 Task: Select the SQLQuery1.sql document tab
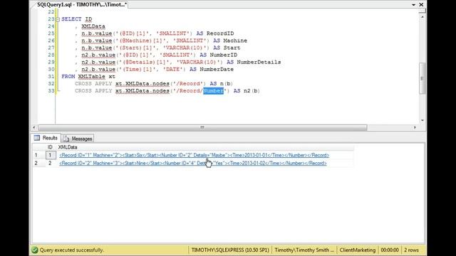click(82, 5)
